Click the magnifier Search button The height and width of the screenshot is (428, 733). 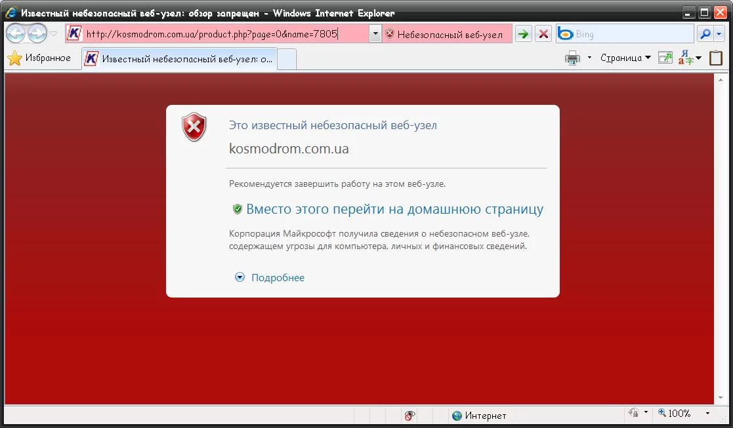pyautogui.click(x=705, y=33)
